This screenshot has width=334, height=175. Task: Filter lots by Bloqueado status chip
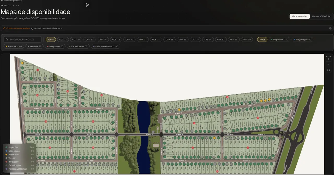[x=55, y=46]
